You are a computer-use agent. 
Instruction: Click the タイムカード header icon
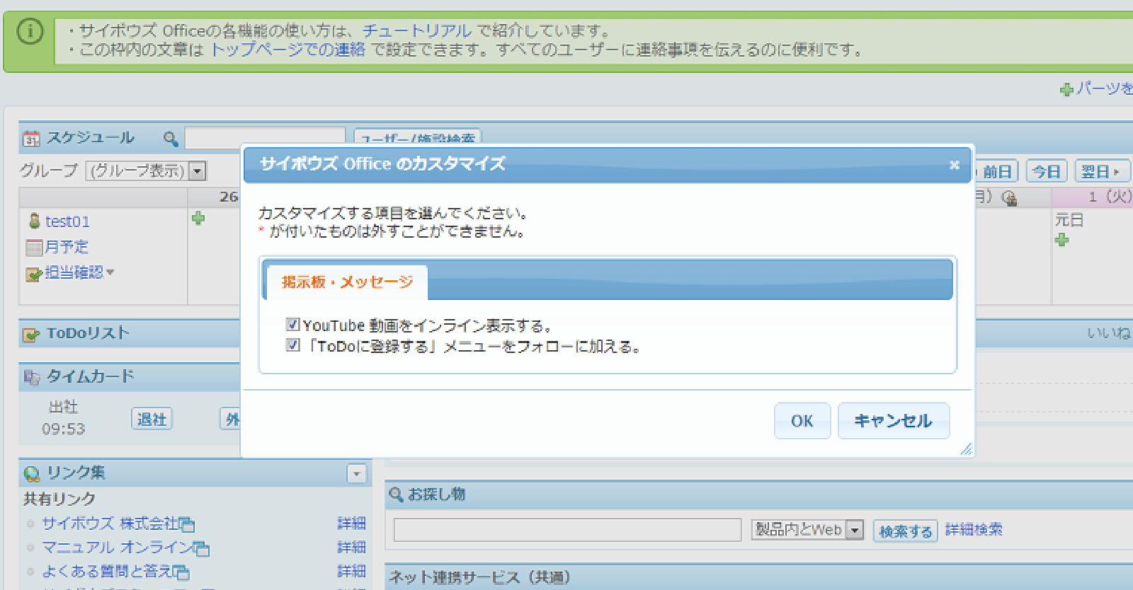pyautogui.click(x=31, y=377)
